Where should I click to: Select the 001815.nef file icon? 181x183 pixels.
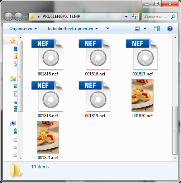click(x=47, y=54)
